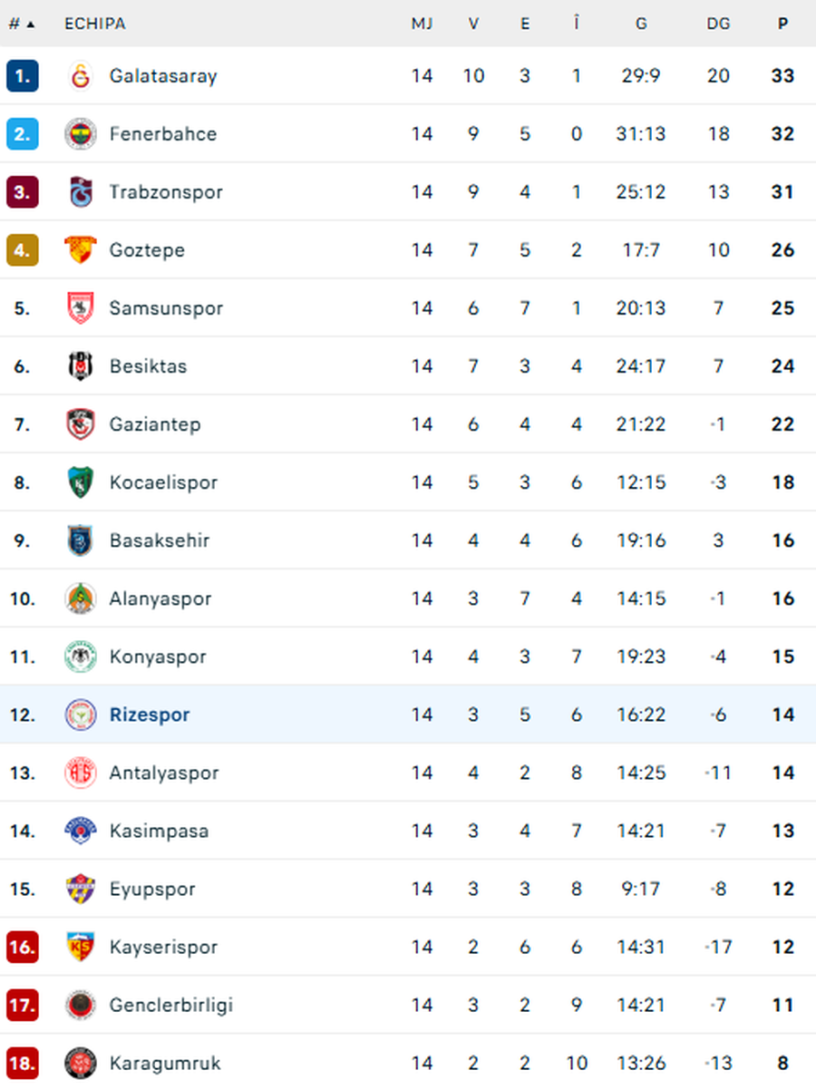Click the red position 17 badge
Screen dimensions: 816x1089
[x=22, y=1005]
